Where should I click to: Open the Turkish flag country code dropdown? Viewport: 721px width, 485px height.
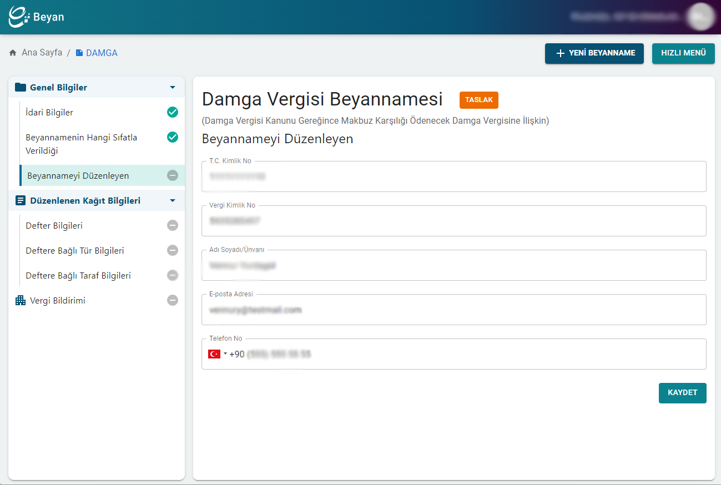pyautogui.click(x=217, y=354)
